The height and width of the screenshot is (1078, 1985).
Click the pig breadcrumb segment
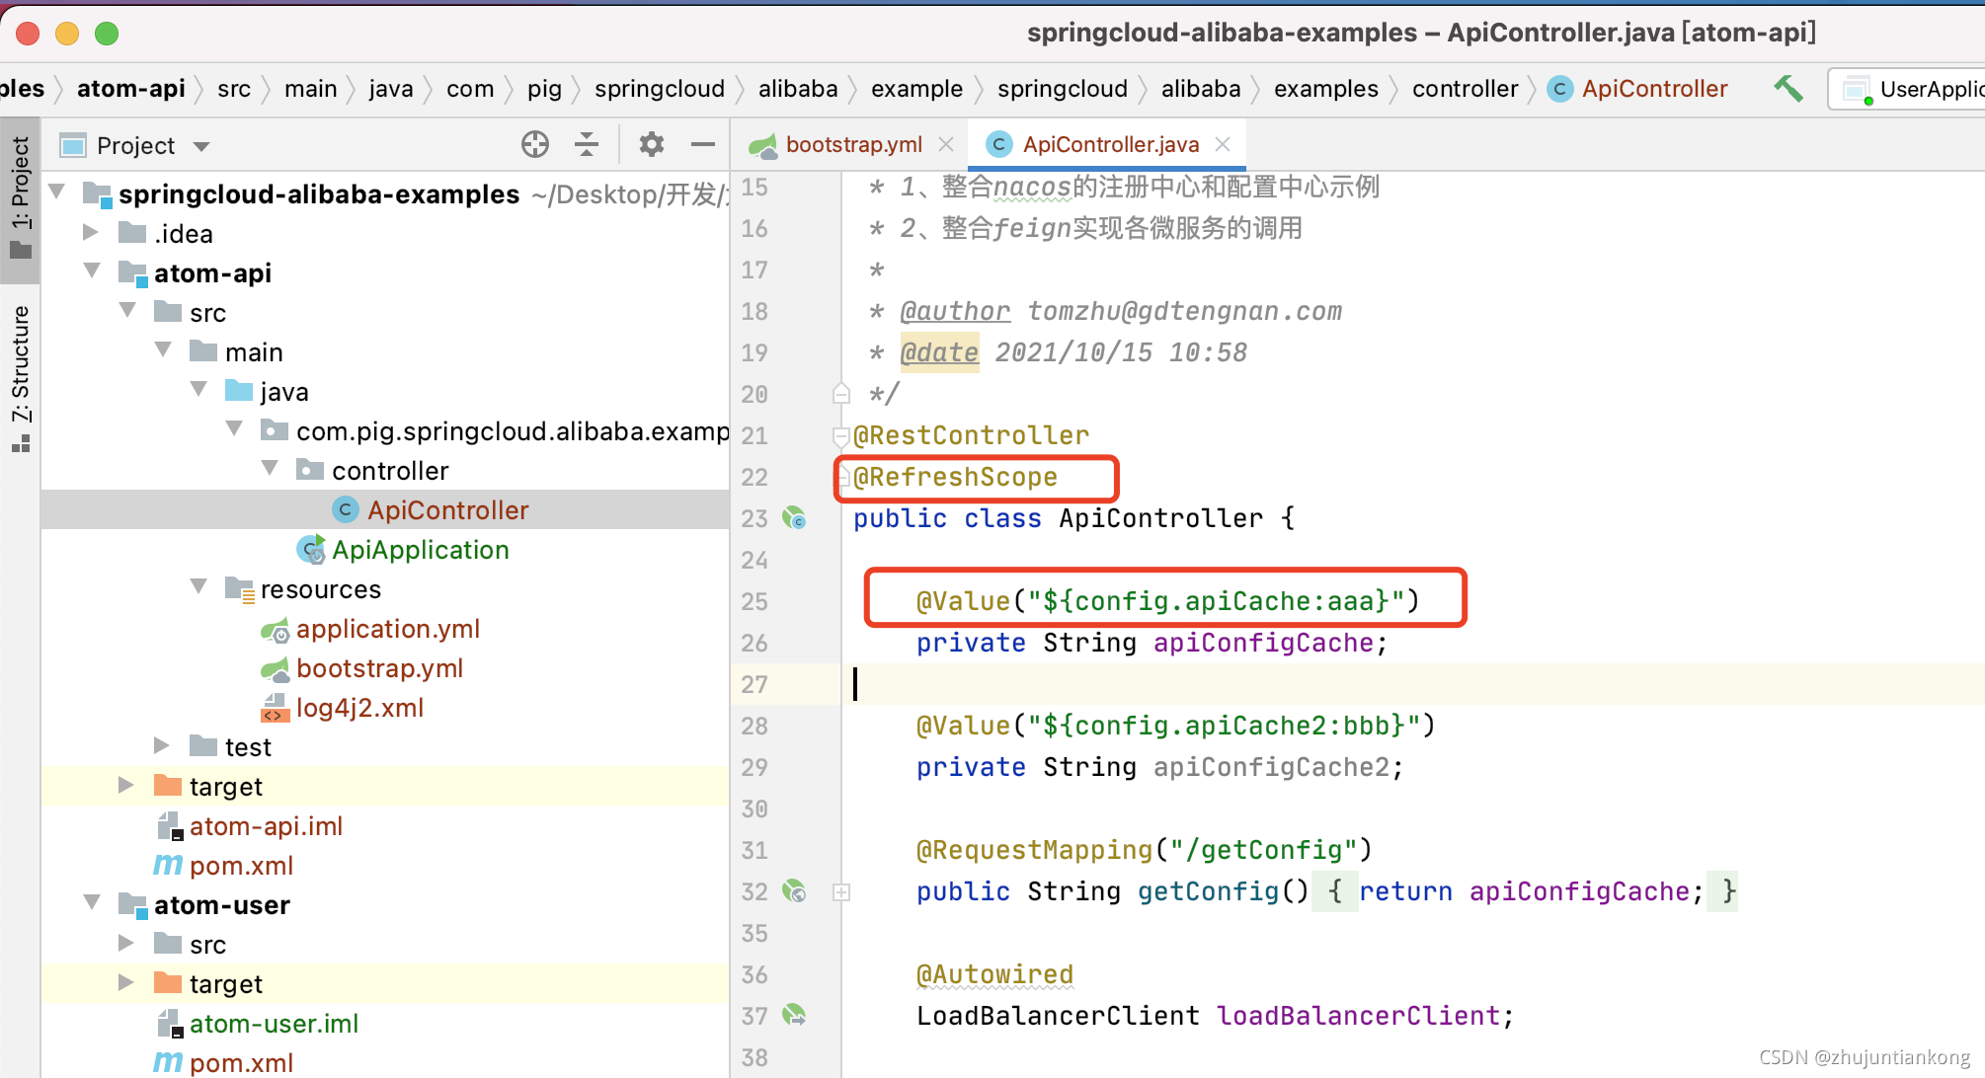pos(544,89)
